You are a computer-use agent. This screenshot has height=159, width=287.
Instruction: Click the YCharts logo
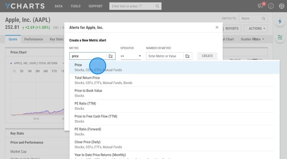25,6
